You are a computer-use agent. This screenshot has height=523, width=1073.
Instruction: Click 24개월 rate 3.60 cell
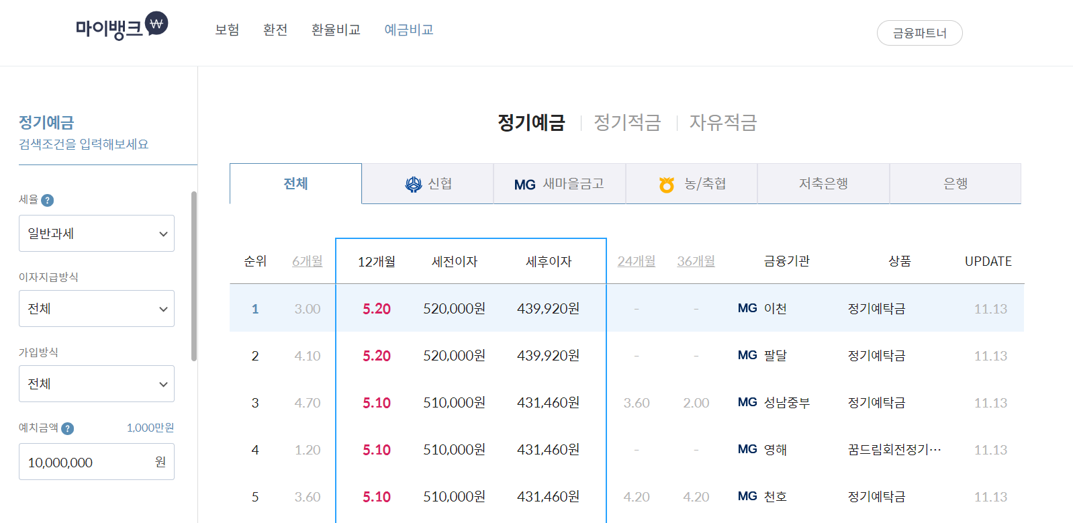[637, 403]
